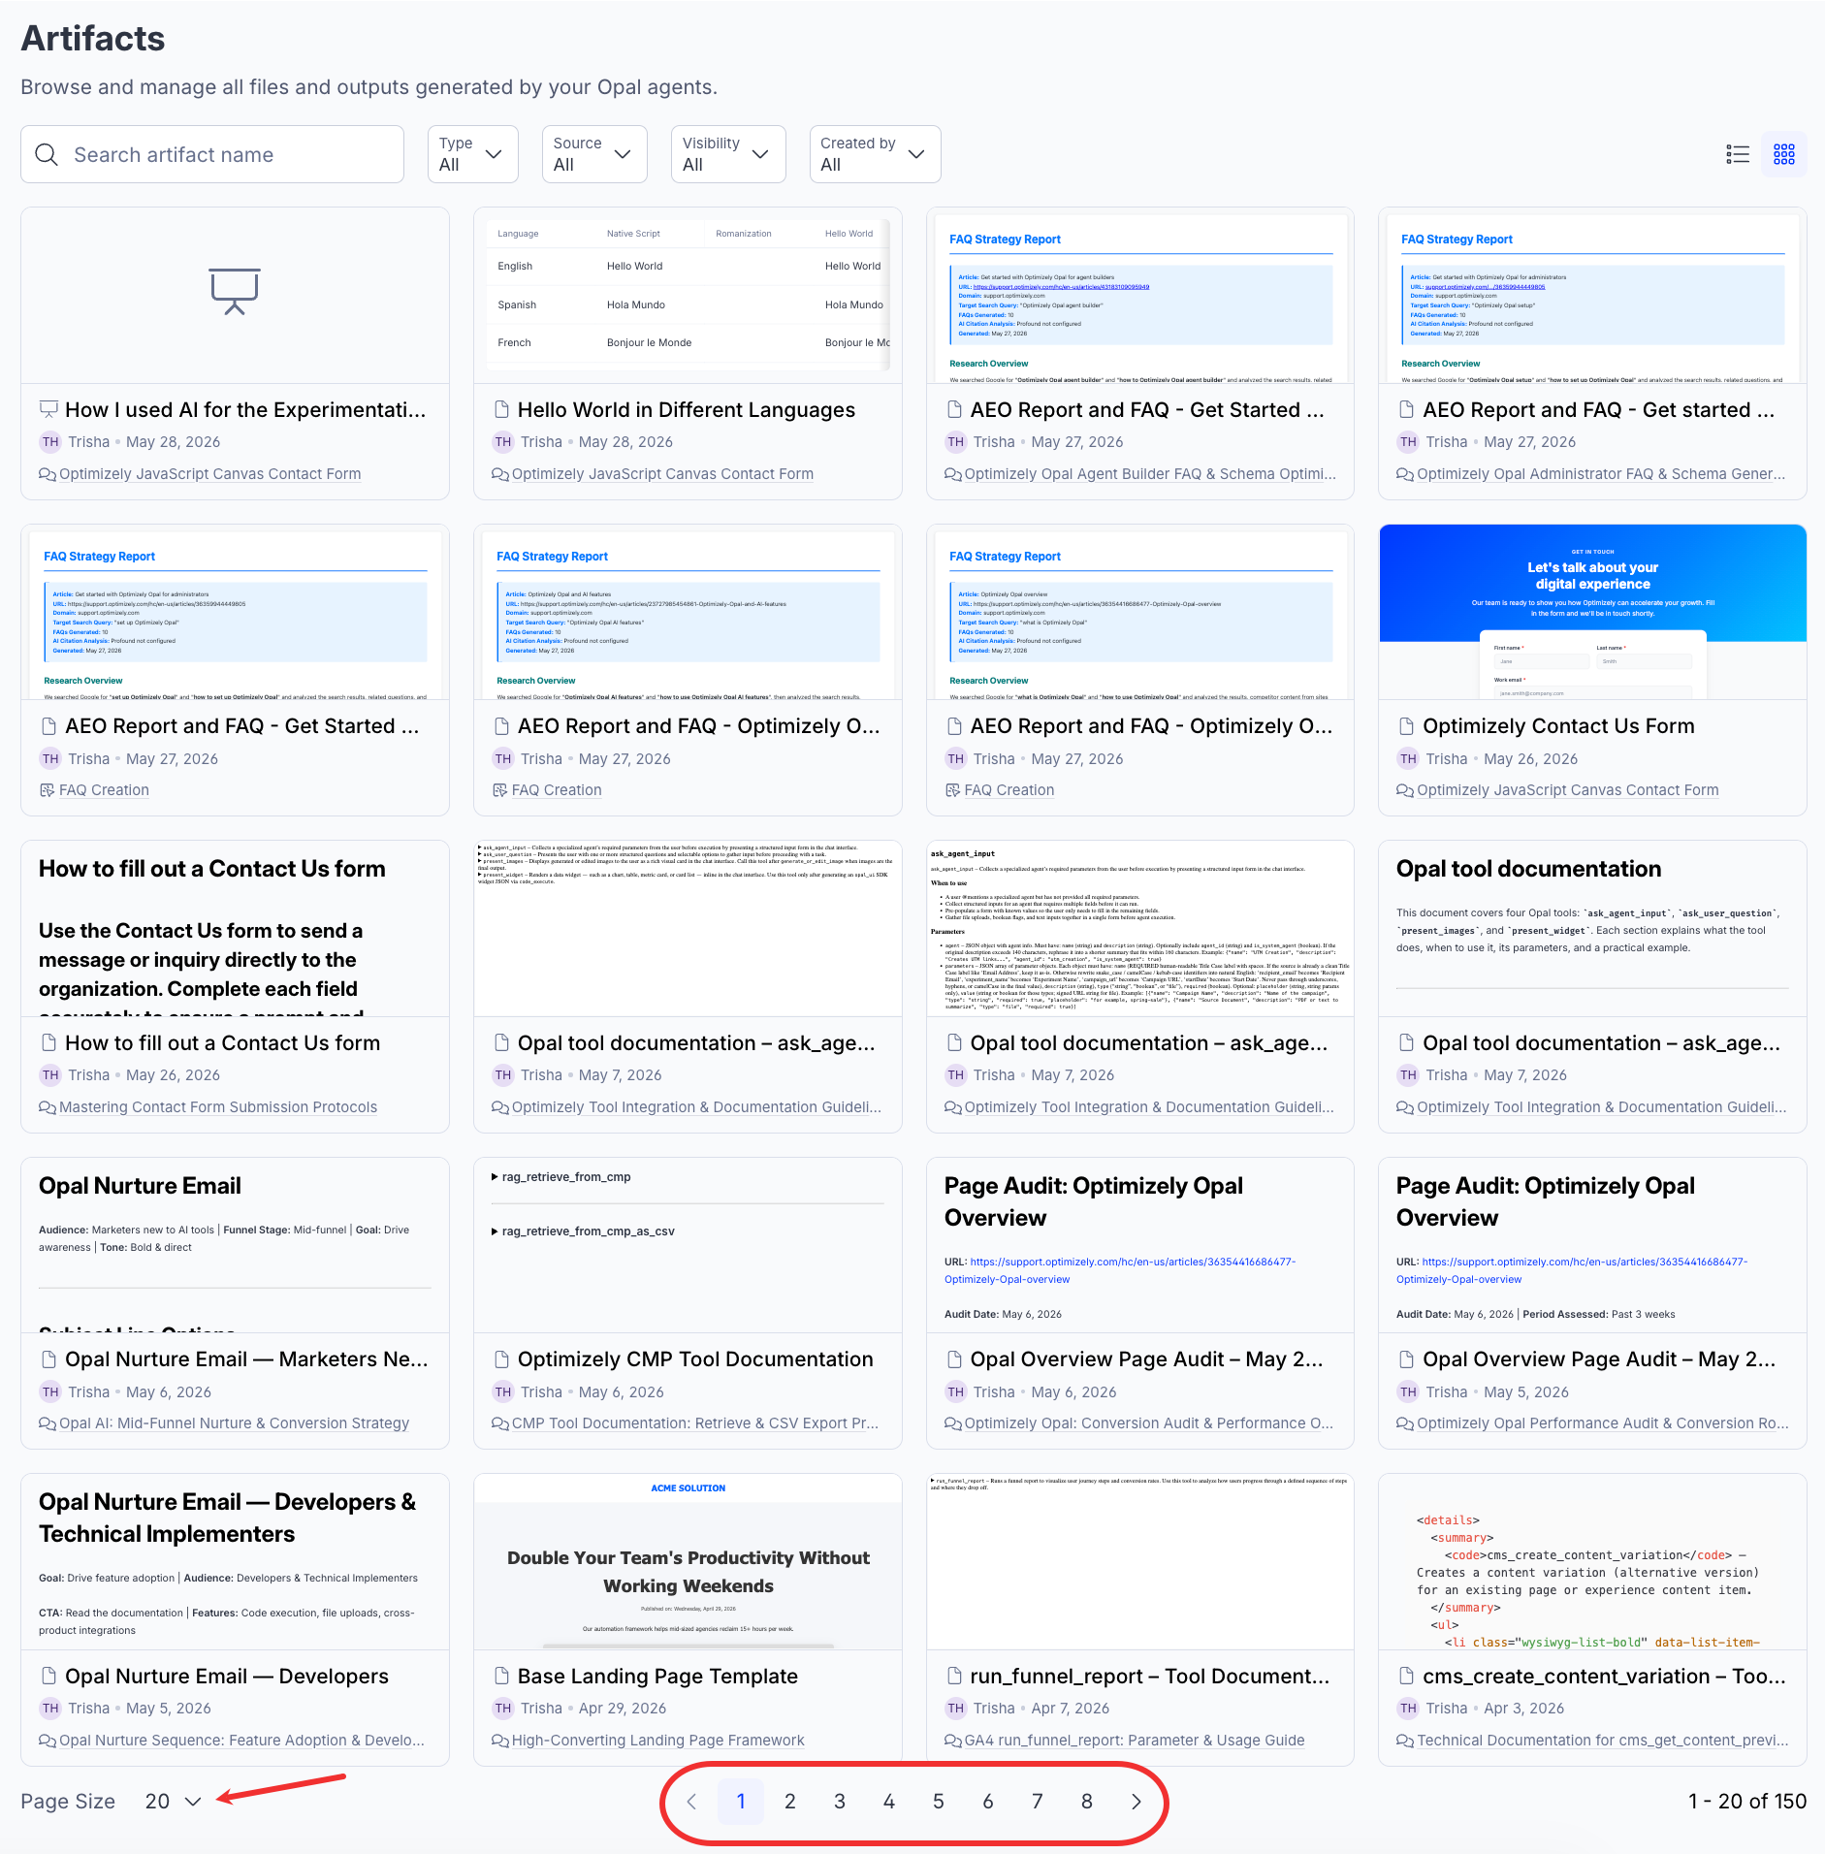This screenshot has width=1825, height=1854.
Task: Open the Hello World languages table thumbnail
Action: (688, 296)
